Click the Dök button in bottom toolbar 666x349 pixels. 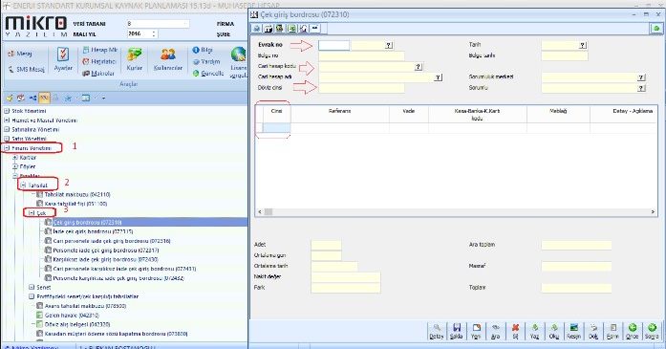click(593, 331)
